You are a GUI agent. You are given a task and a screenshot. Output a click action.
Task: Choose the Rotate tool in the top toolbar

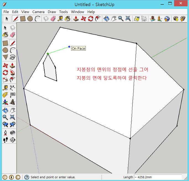click(90, 19)
